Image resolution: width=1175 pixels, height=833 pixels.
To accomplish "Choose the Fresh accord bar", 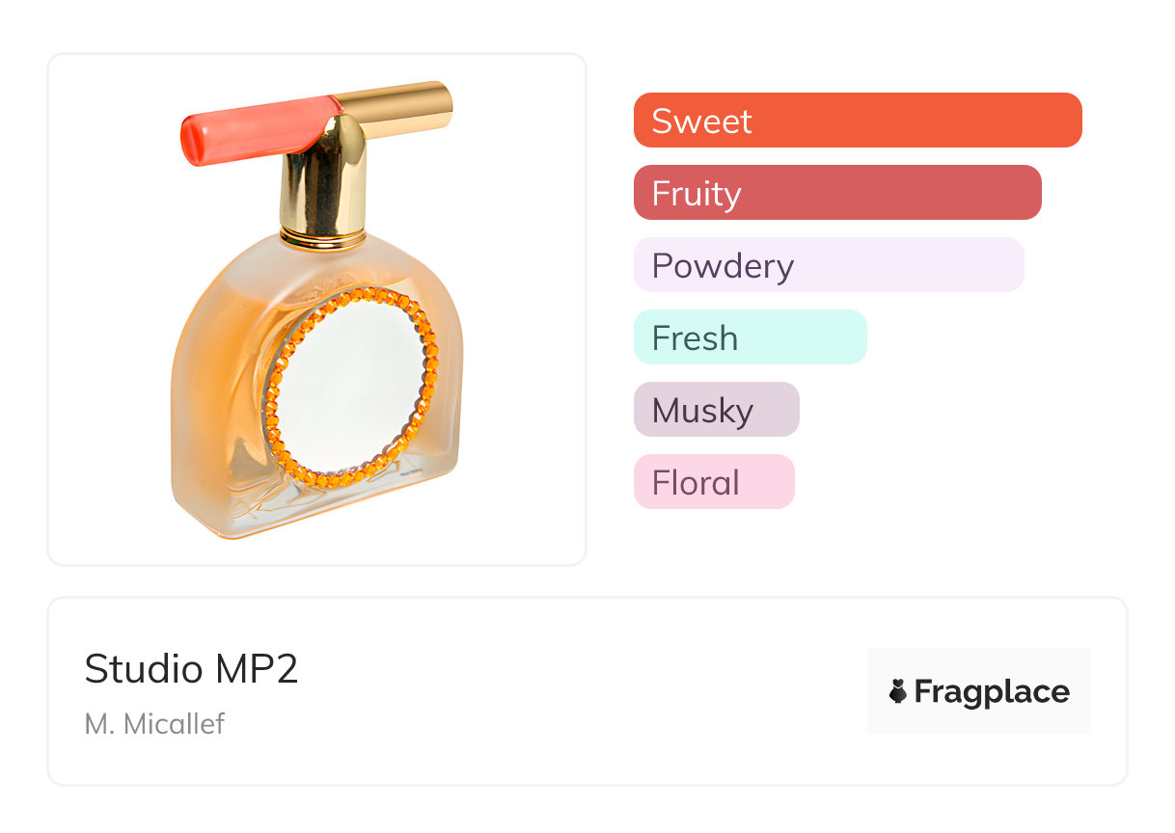I will point(750,337).
